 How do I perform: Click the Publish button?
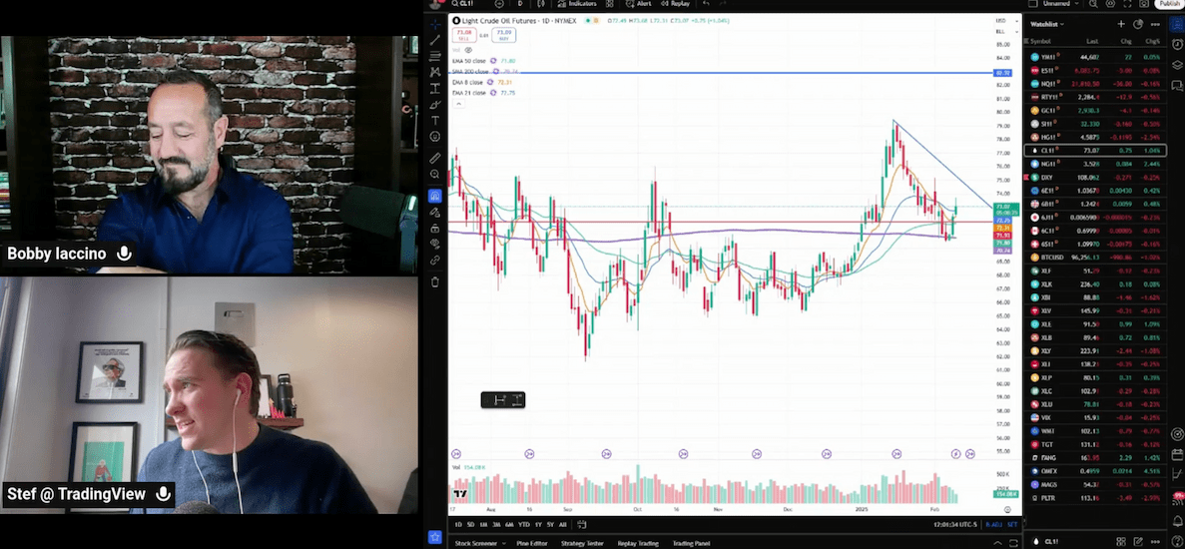1169,4
